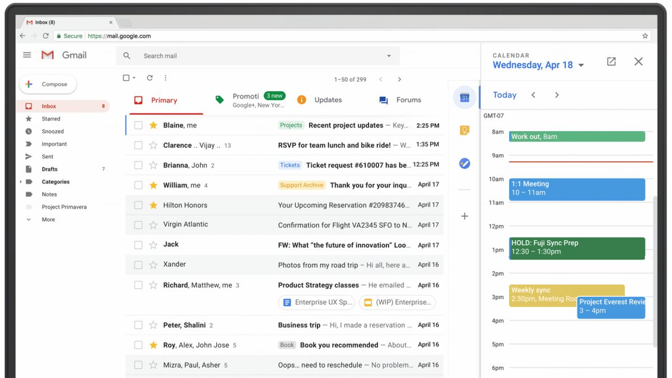The width and height of the screenshot is (672, 378).
Task: Switch to the Promotions tab
Action: 246,99
